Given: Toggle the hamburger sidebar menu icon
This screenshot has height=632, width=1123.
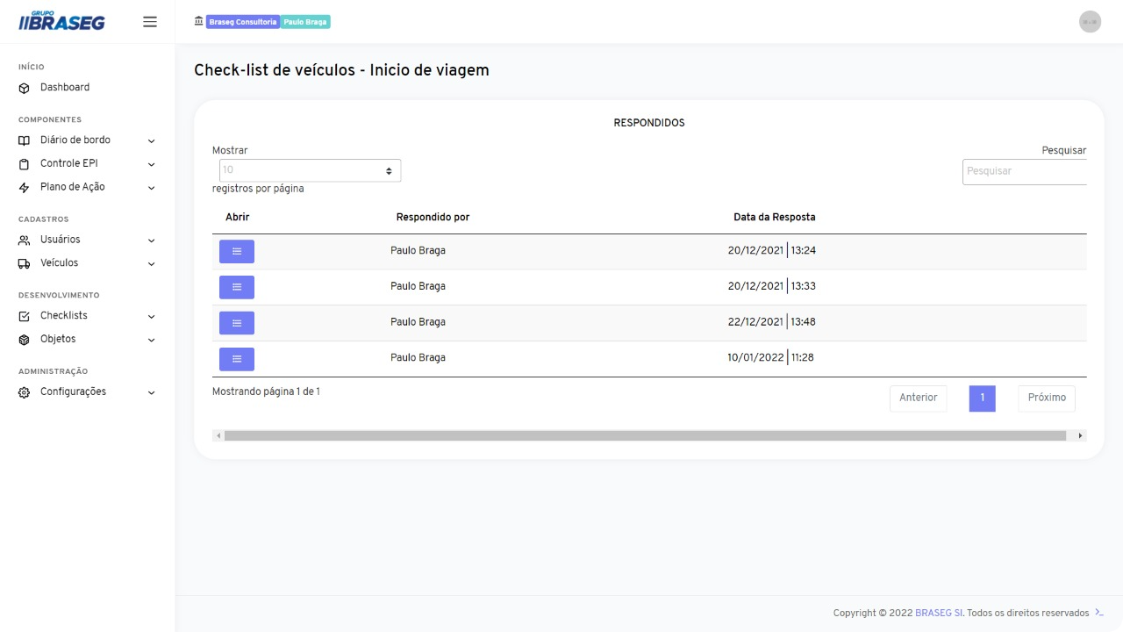Looking at the screenshot, I should coord(150,22).
